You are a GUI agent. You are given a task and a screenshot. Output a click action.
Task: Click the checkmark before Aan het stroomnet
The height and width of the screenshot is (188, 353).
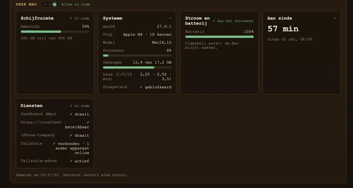click(x=214, y=21)
